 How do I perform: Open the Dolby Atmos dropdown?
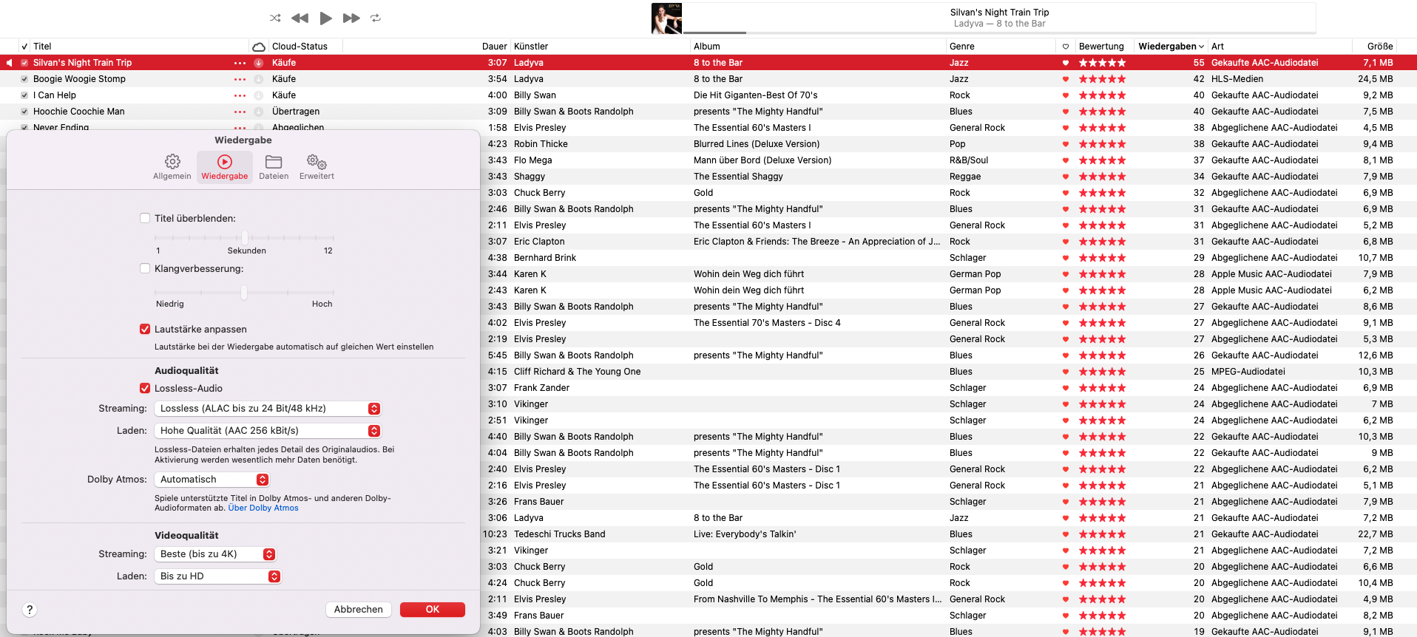pyautogui.click(x=214, y=480)
